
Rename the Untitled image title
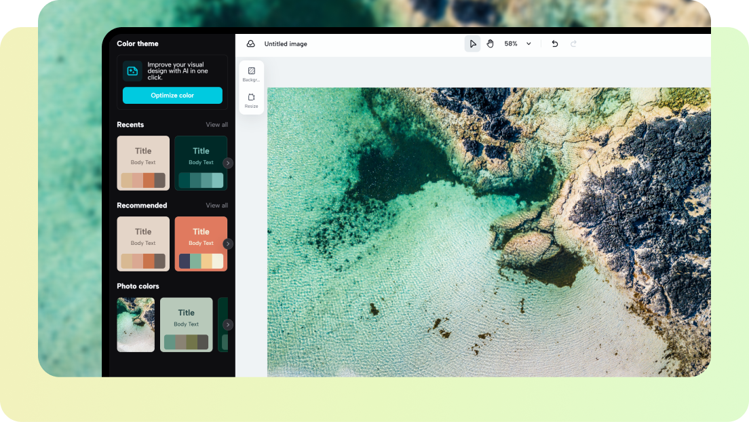click(286, 43)
